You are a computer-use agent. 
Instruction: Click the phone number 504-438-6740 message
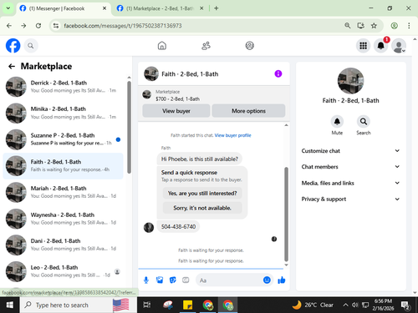point(178,226)
